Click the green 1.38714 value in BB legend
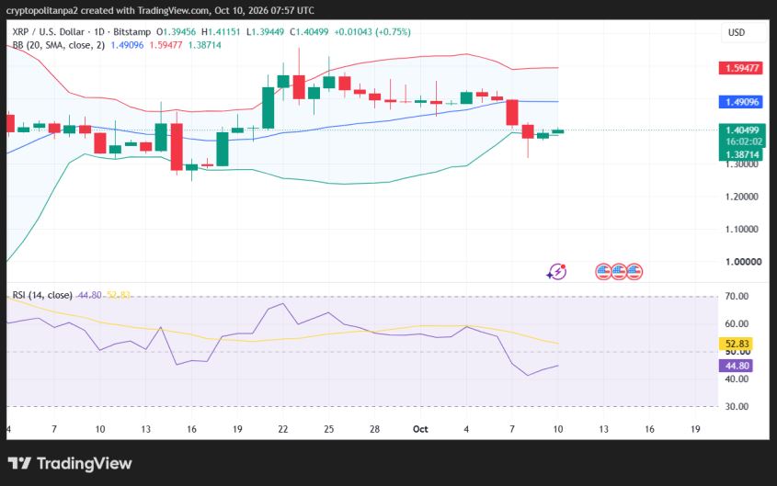777x486 pixels. [x=204, y=45]
